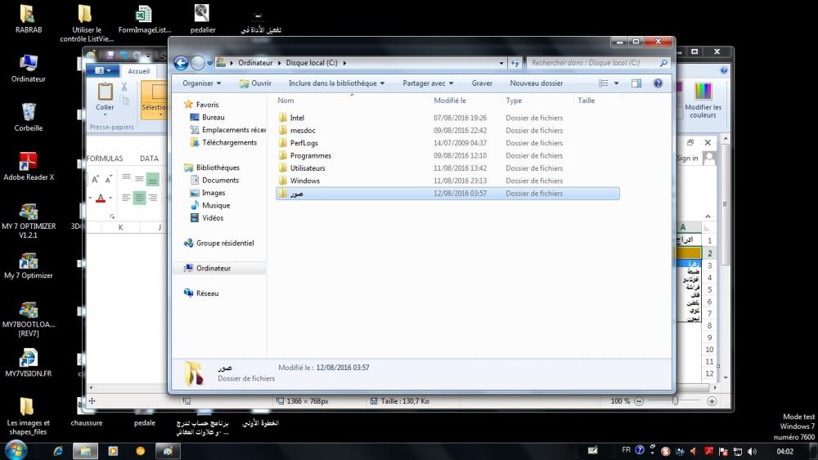Click Modifier les couleurs in Paint
Image resolution: width=818 pixels, height=460 pixels.
pos(703,100)
